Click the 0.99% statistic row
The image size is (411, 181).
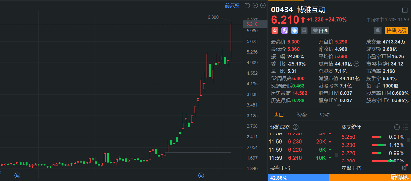373,153
